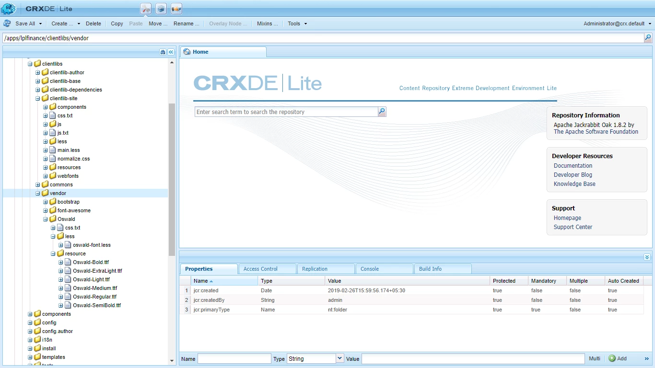This screenshot has width=655, height=368.
Task: Open the Tools dropdown menu
Action: point(297,23)
